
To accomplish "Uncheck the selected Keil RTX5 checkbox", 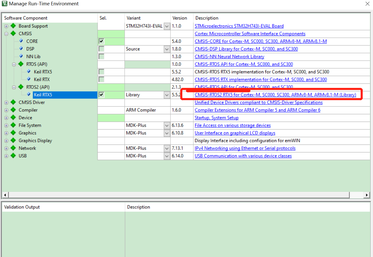I will coord(101,94).
